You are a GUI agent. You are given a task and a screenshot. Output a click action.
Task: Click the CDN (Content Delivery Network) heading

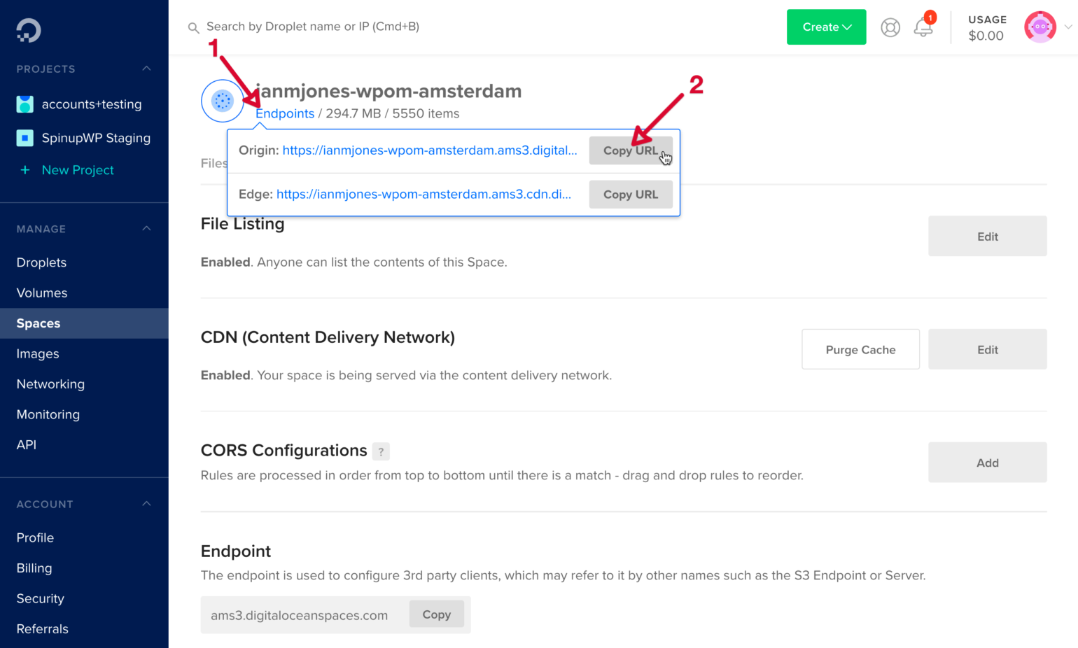click(x=328, y=337)
